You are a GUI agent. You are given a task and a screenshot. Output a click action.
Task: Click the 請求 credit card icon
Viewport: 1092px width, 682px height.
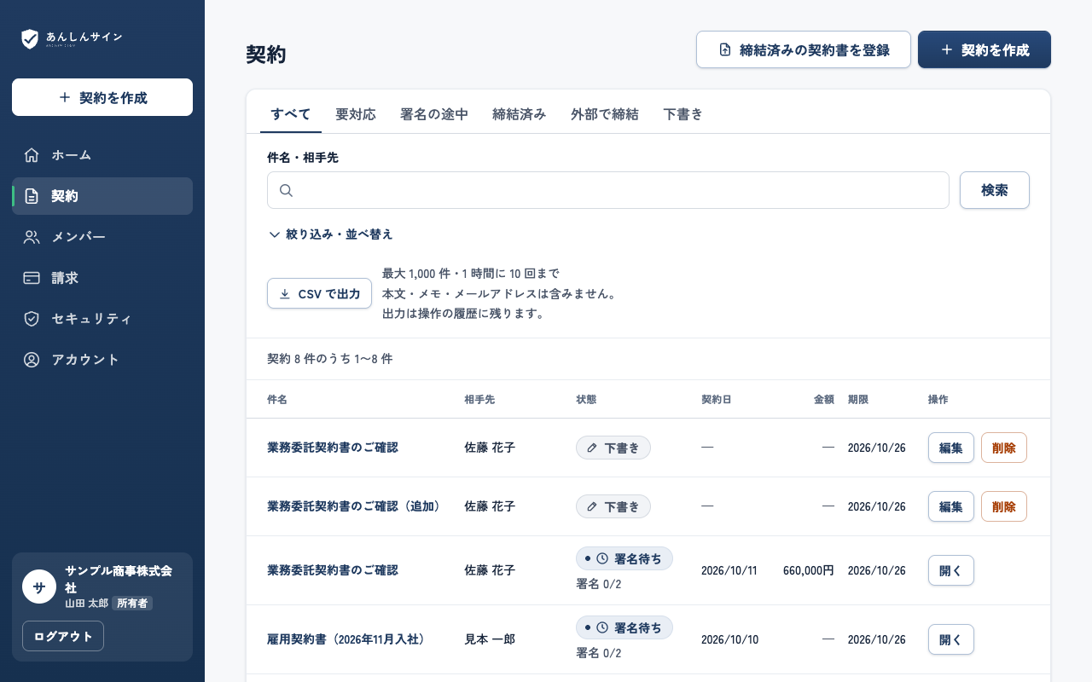tap(32, 278)
